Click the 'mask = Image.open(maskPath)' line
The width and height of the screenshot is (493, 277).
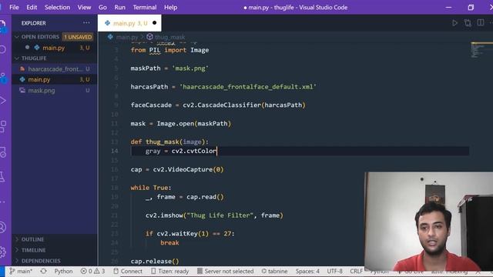point(181,124)
